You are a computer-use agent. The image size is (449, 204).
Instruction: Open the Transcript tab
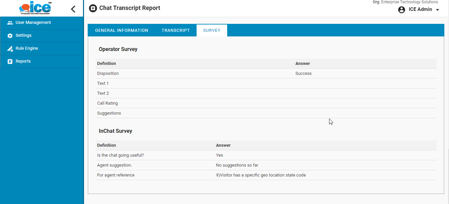click(x=176, y=30)
